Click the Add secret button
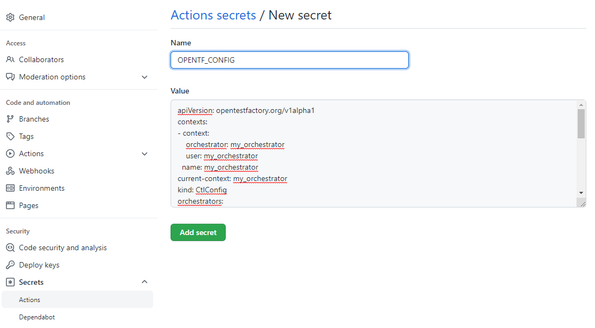Screen dimensions: 595x328 [x=198, y=232]
